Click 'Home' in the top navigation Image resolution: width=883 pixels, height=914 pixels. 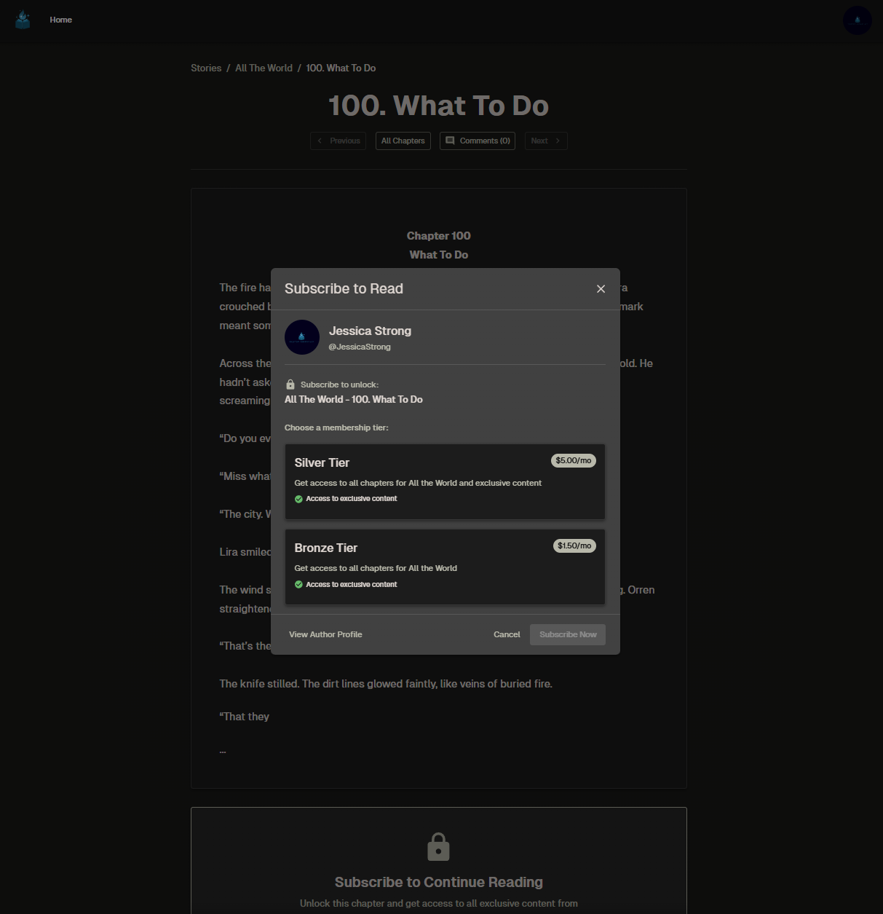click(x=60, y=20)
